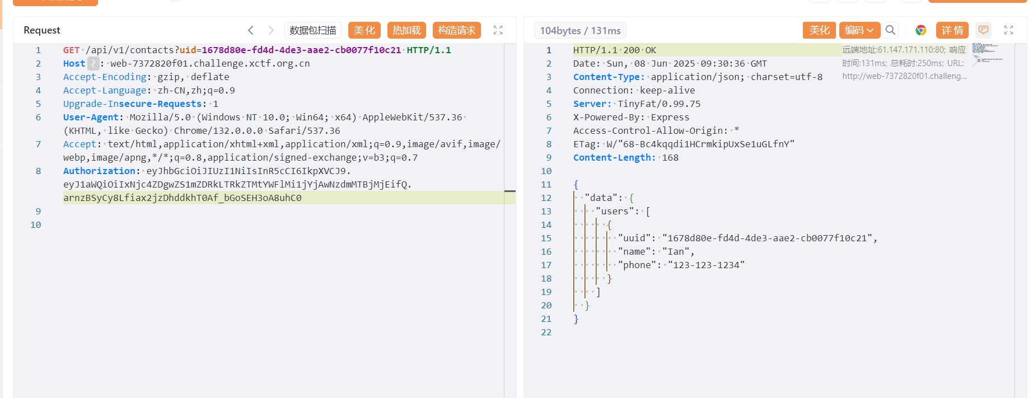Click the Content-Type response header
1033x398 pixels.
698,77
